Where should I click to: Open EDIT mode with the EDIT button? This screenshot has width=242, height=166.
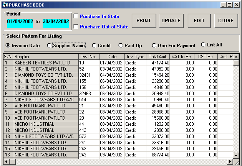point(199,21)
